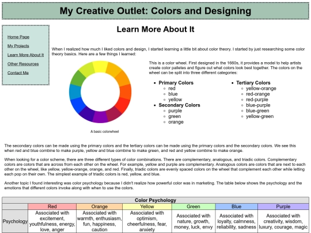311x233 pixels.
Task: Click the paragraph starting 'This is a color wheel'
Action: point(226,68)
